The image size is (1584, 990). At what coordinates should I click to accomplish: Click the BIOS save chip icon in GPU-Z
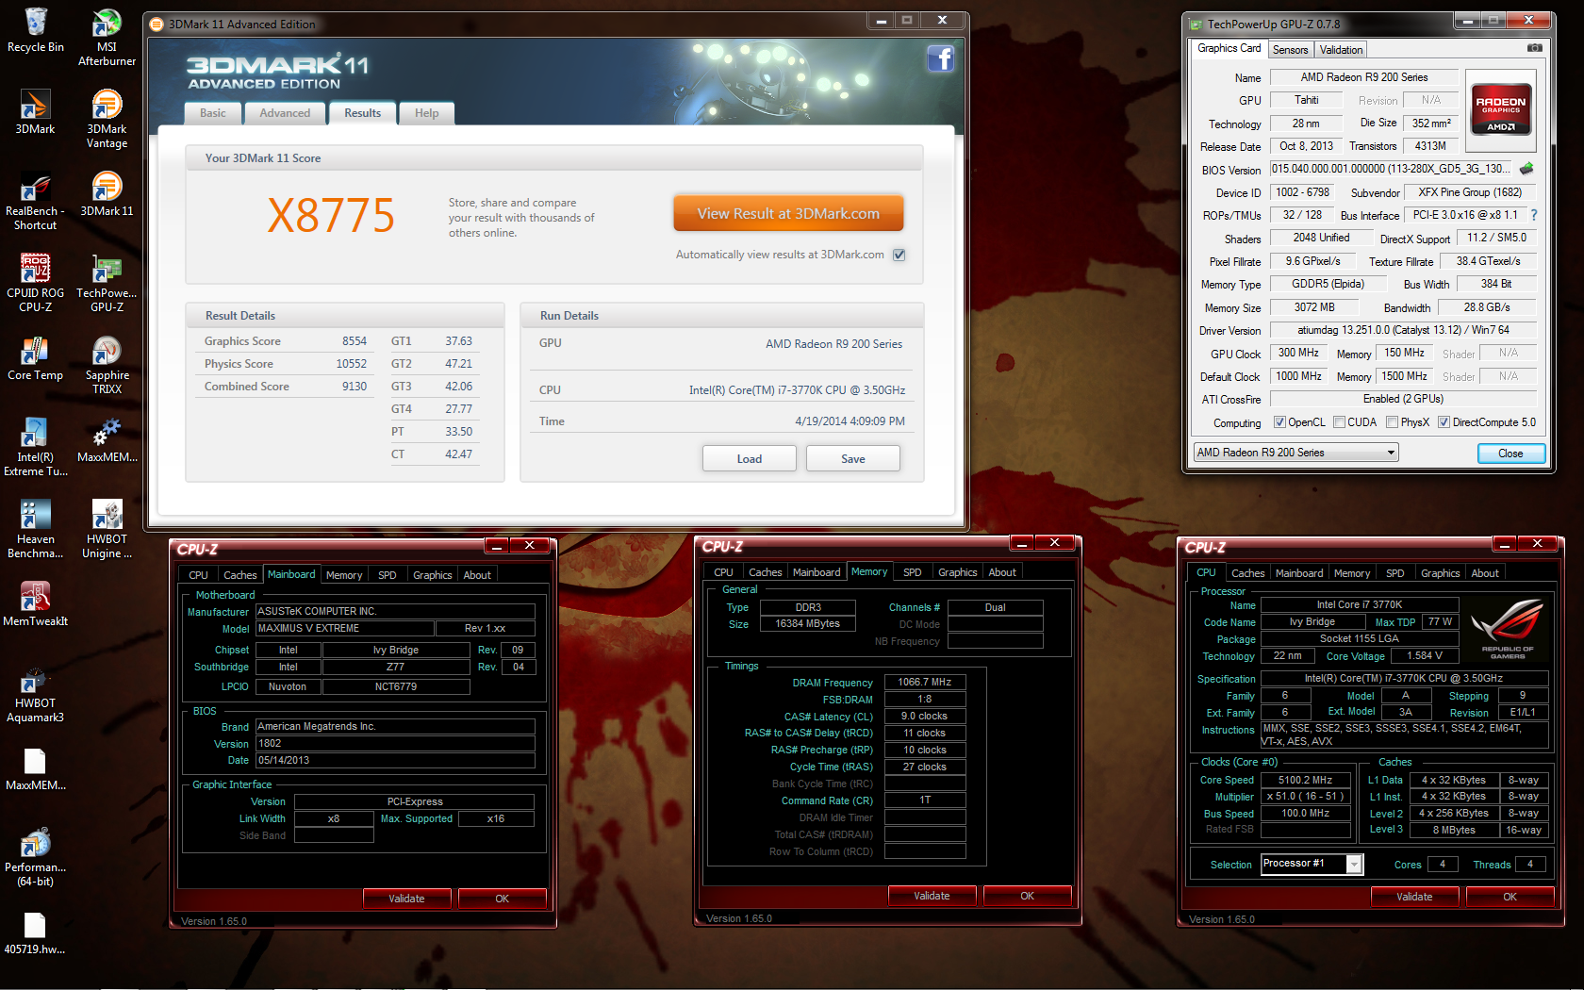1526,169
